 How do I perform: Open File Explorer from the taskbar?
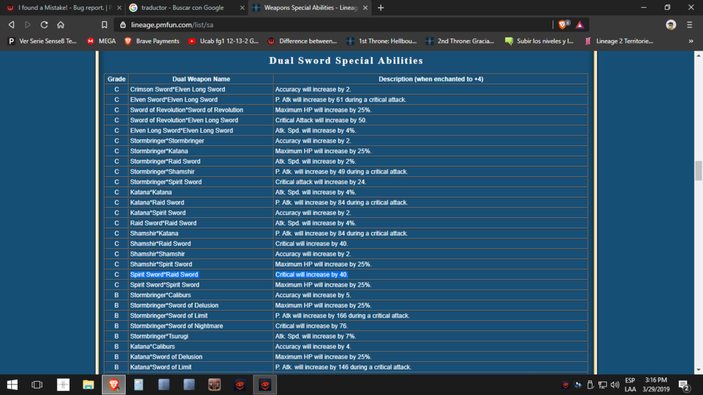pyautogui.click(x=89, y=384)
